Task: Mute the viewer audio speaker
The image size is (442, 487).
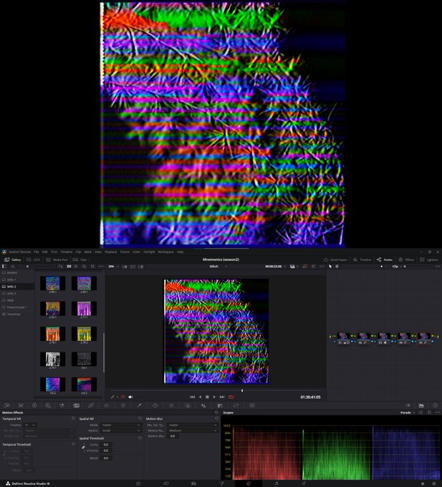Action: tap(130, 397)
